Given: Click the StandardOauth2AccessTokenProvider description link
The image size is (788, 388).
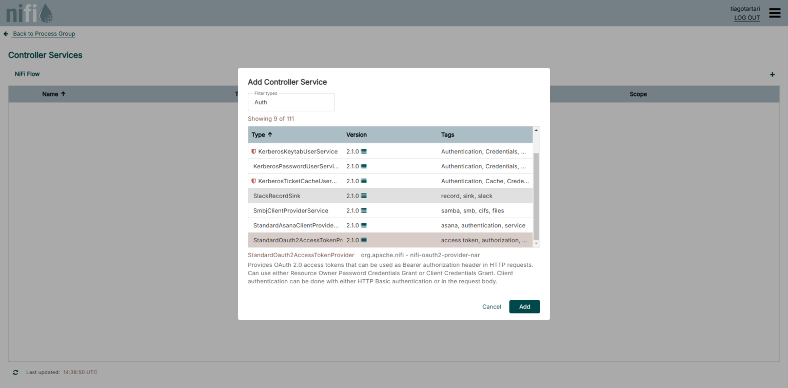Looking at the screenshot, I should 301,255.
